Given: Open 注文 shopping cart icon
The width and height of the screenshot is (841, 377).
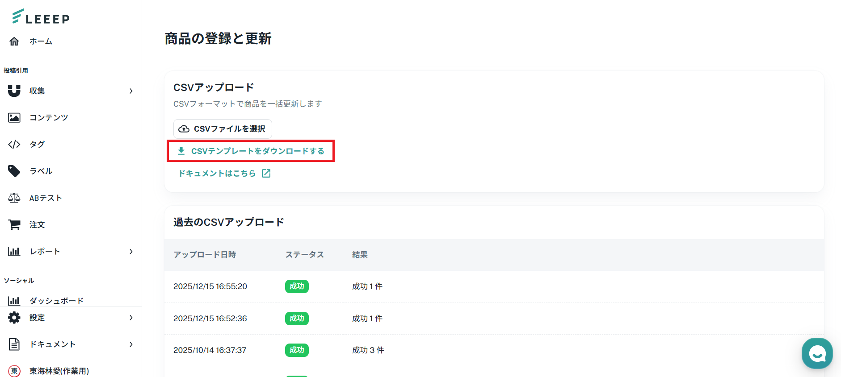Looking at the screenshot, I should point(14,225).
